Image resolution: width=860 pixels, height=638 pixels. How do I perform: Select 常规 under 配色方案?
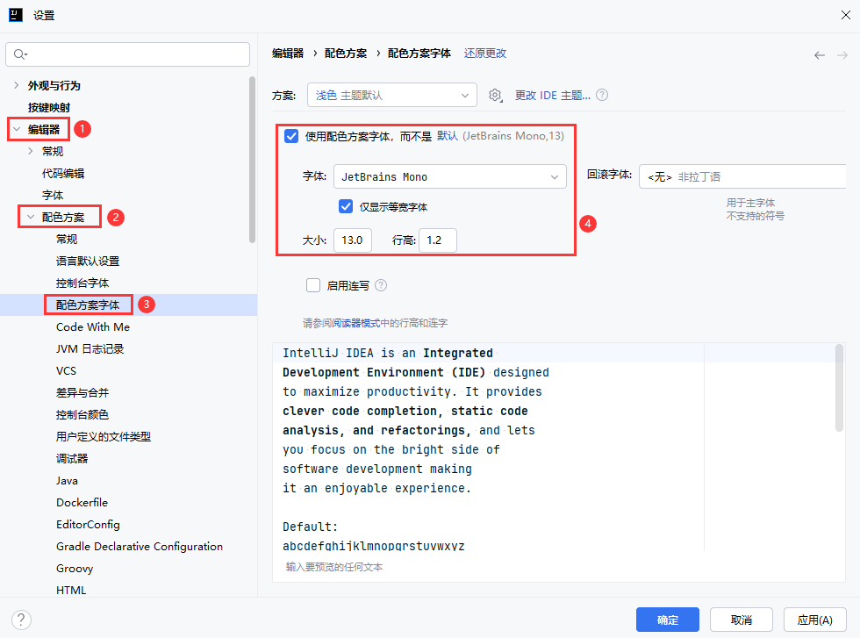67,240
